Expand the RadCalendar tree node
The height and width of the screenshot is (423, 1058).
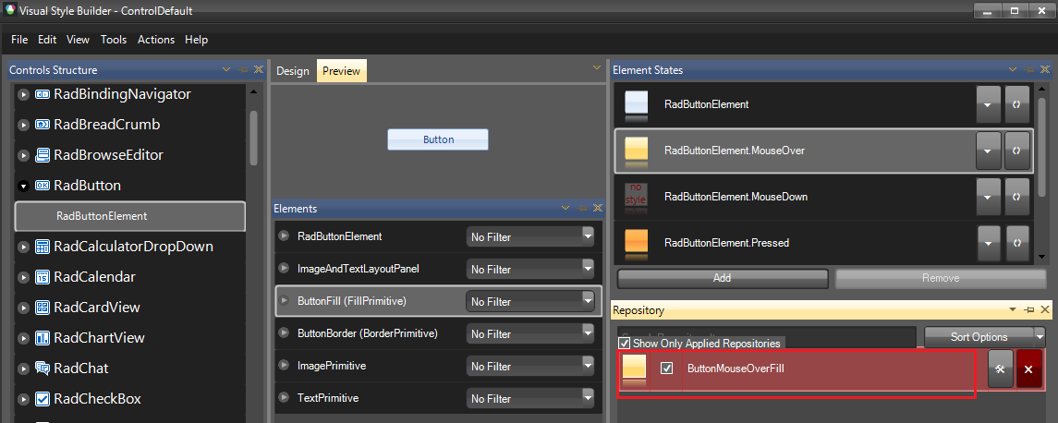[24, 277]
